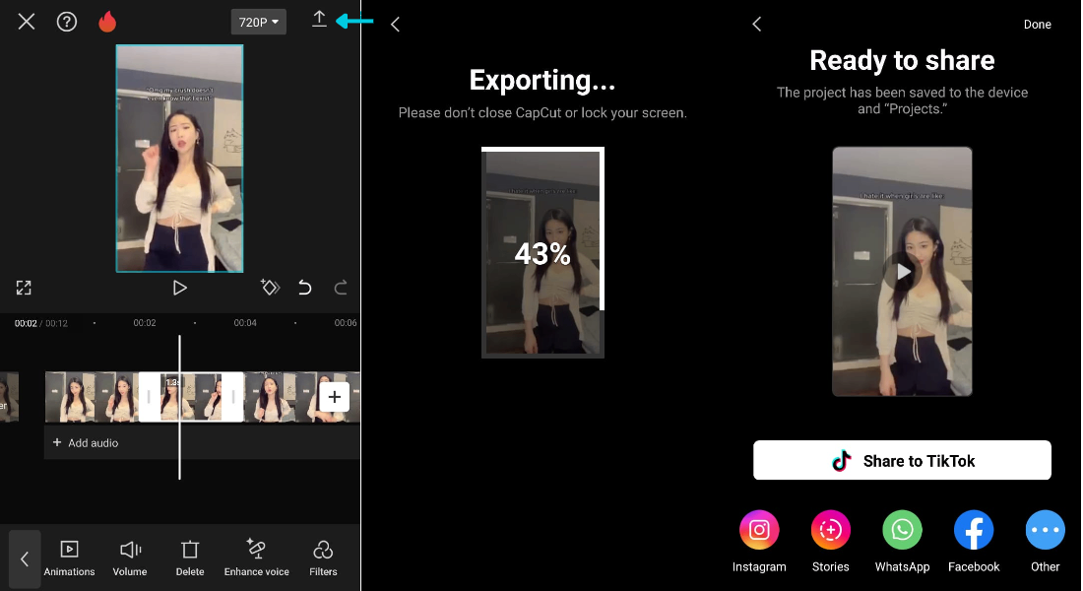Open the Animations tool

[x=69, y=558]
